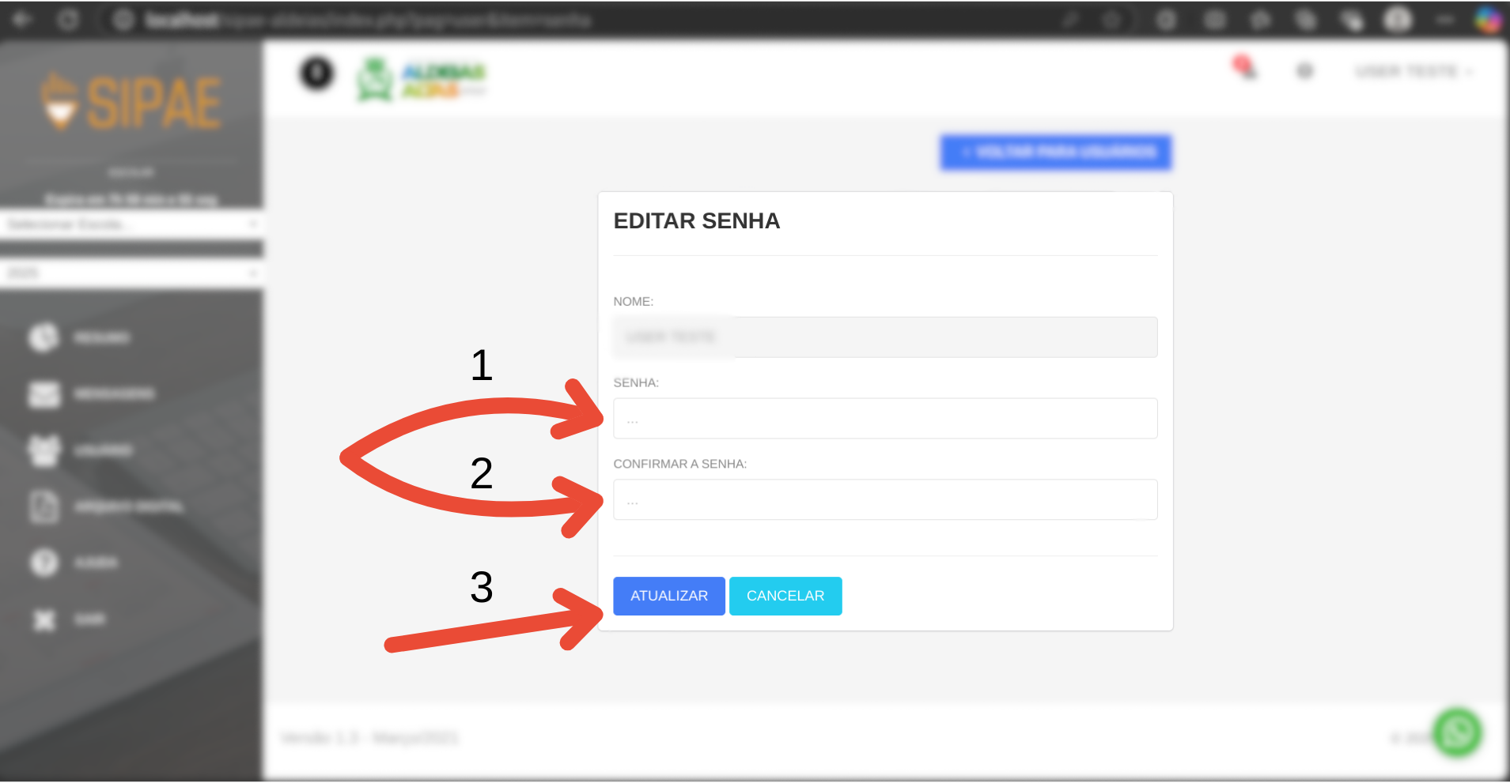Open the Selecionar Escola dropdown

(x=131, y=225)
